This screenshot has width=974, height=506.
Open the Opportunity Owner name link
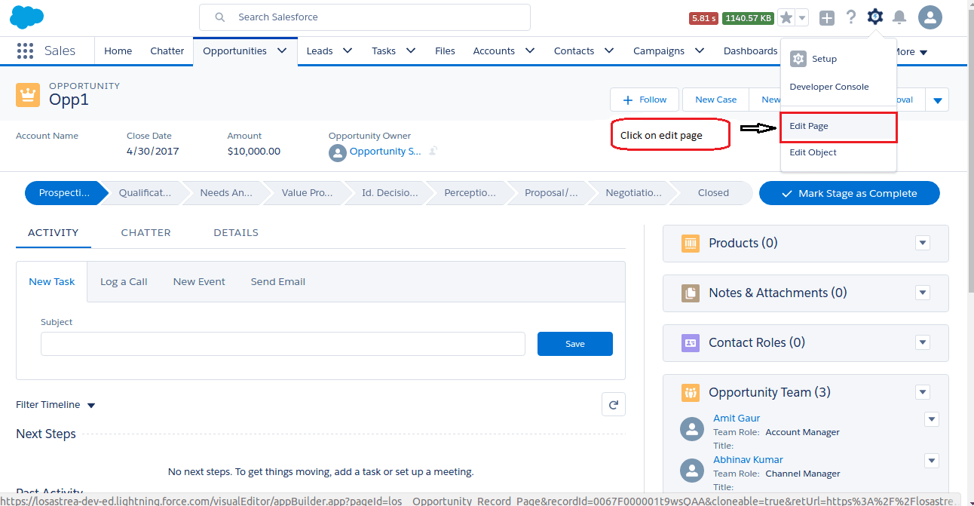click(x=385, y=152)
